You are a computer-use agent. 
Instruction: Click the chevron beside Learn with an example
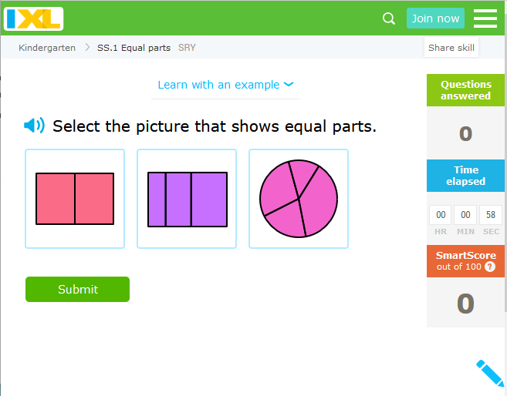289,84
